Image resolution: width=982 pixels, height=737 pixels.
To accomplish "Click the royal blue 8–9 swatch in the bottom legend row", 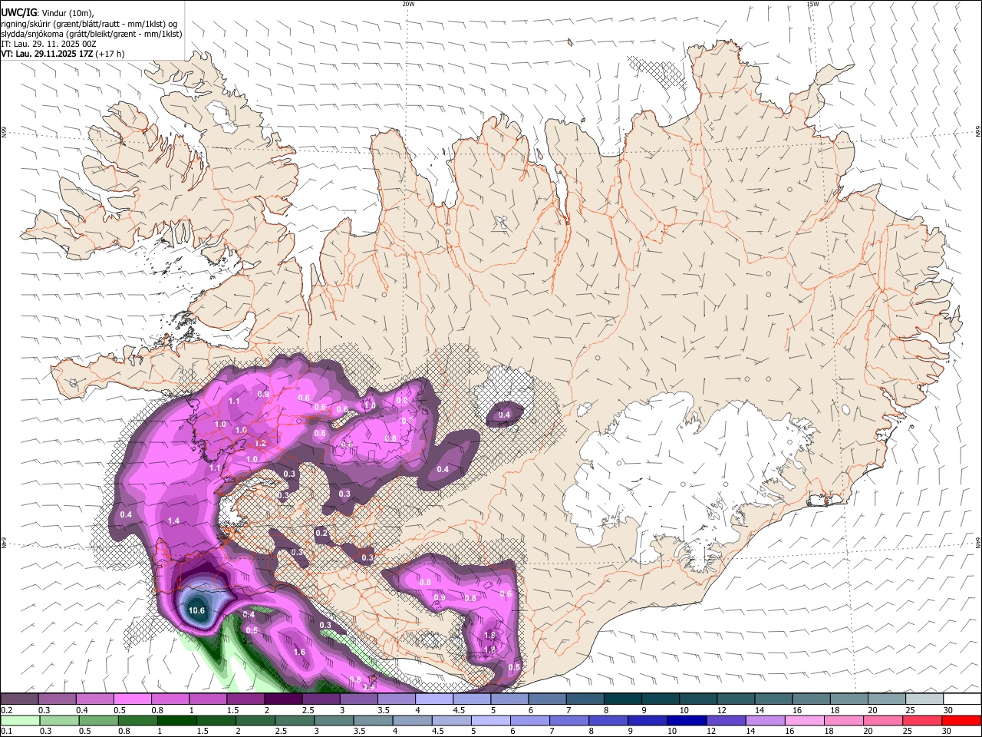I will coord(608,720).
